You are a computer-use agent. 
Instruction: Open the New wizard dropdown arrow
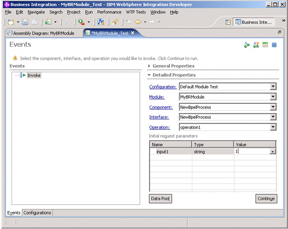coord(18,22)
